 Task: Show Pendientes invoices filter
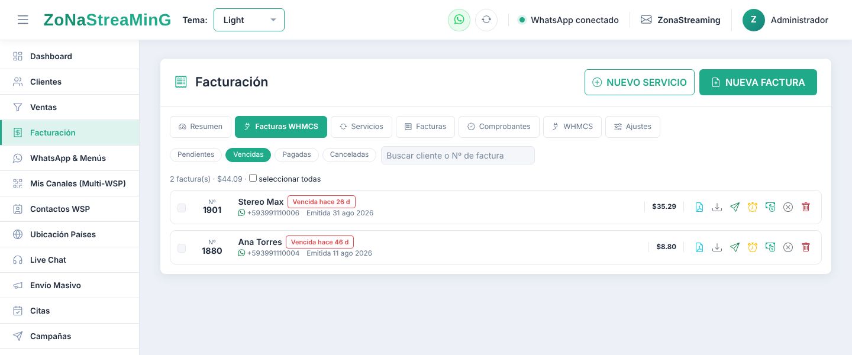[196, 155]
